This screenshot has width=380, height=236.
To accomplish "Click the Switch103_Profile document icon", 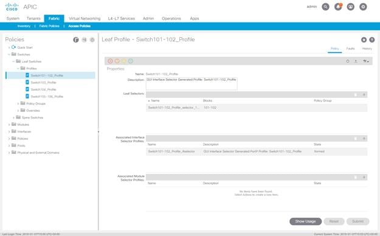I will (x=27, y=82).
